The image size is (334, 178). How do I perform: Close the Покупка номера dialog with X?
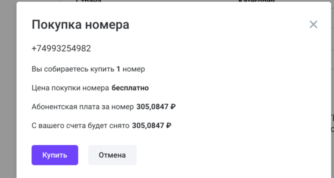pos(313,25)
